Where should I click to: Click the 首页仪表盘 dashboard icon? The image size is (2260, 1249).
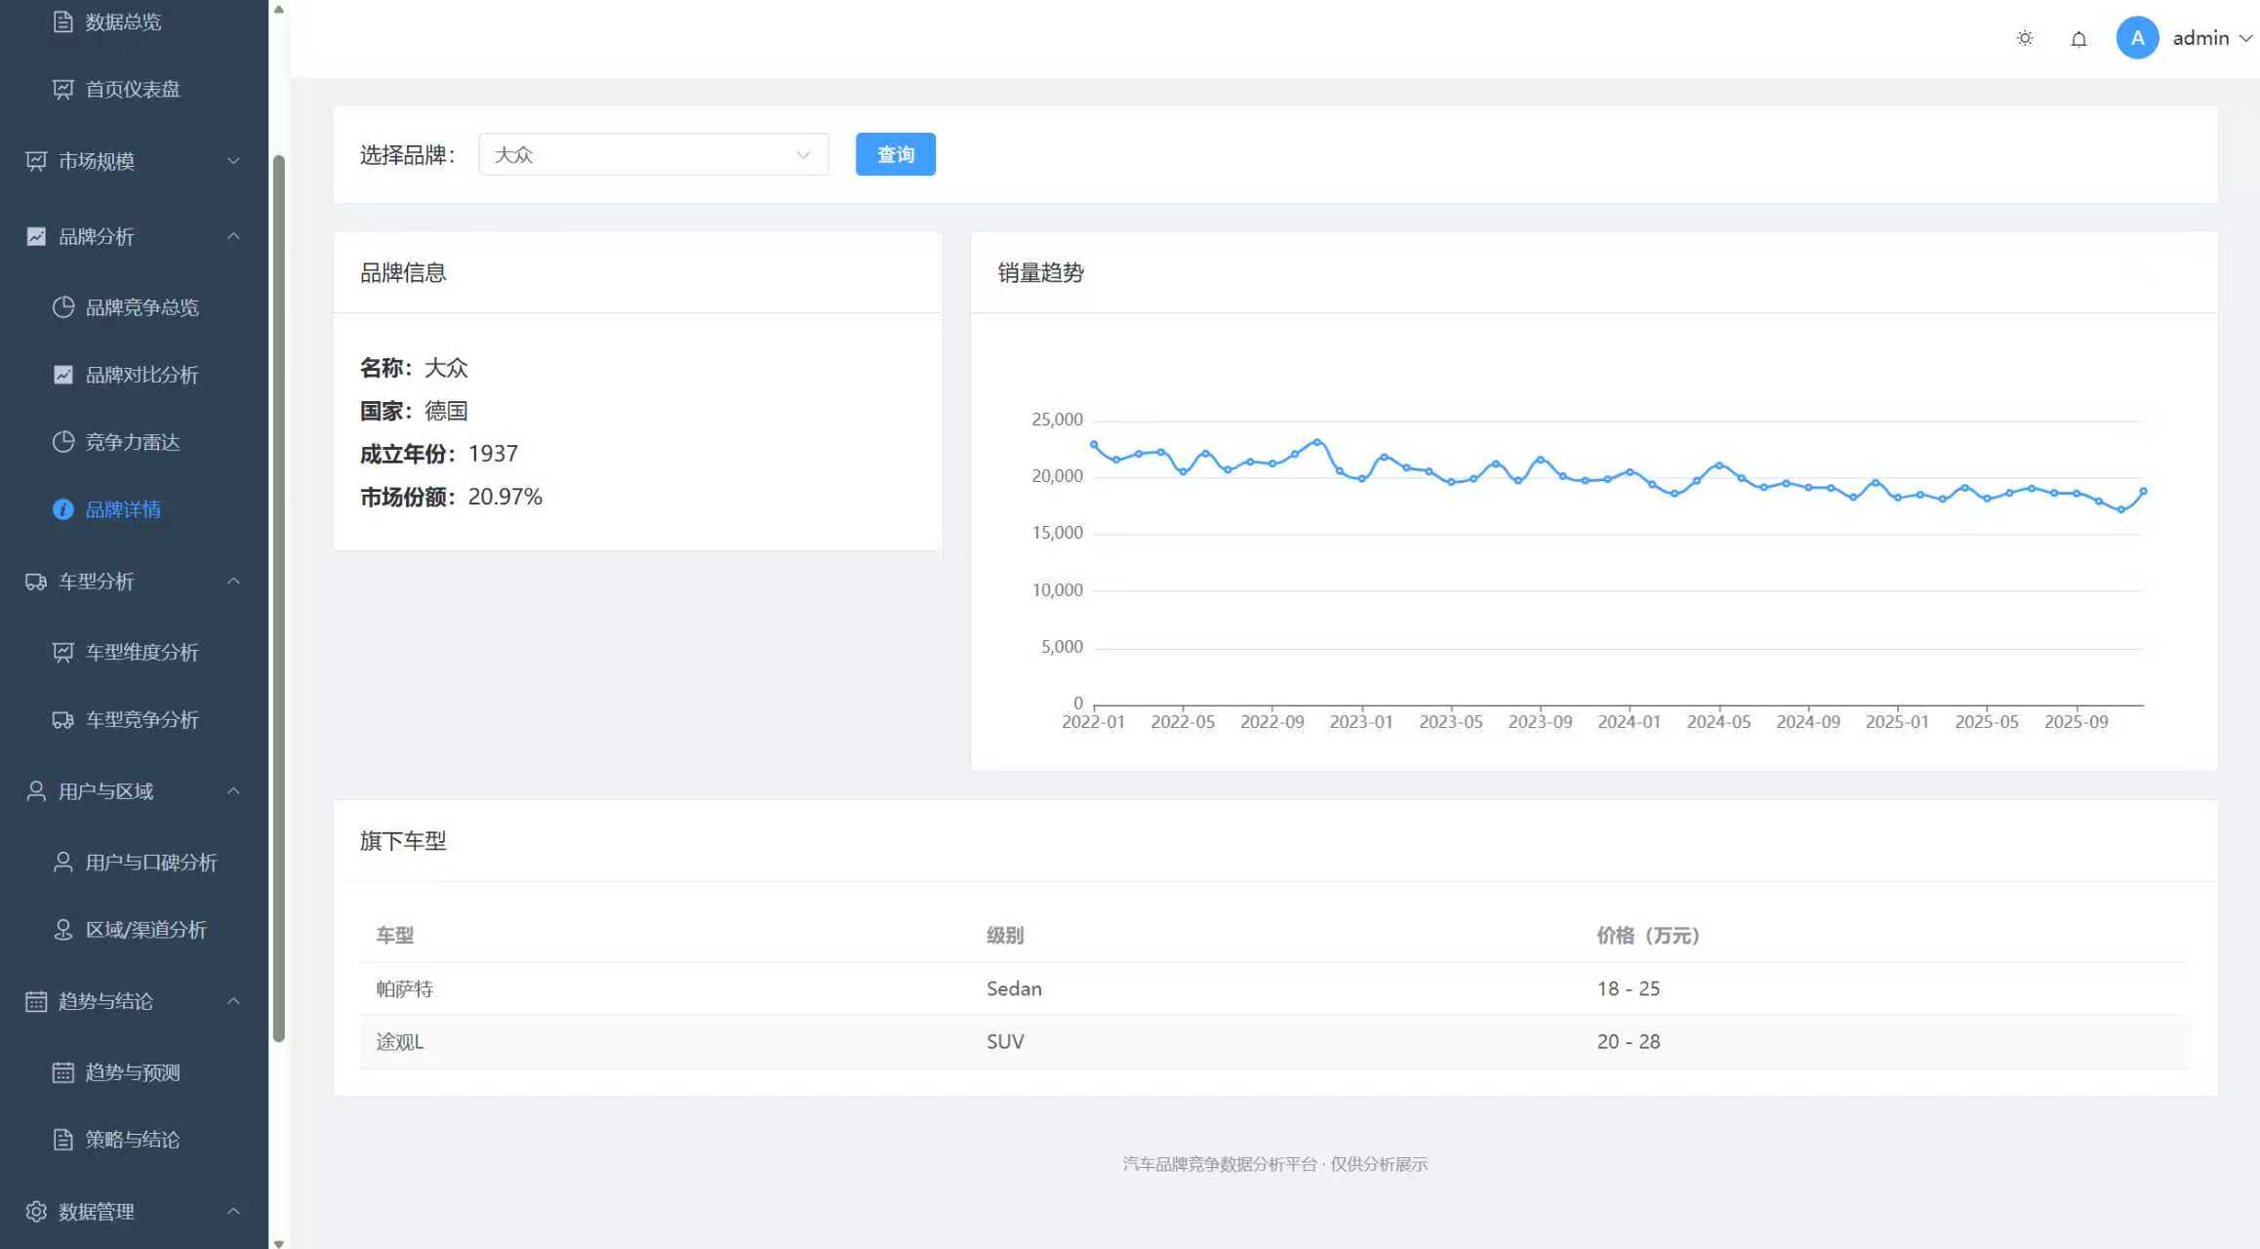(x=62, y=89)
